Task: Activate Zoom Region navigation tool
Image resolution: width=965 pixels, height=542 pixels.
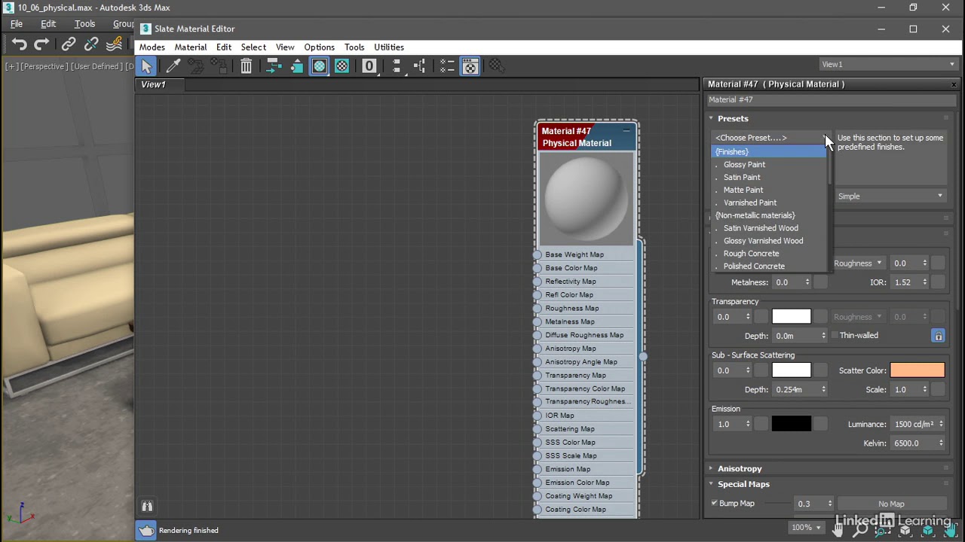Action: coord(883,530)
